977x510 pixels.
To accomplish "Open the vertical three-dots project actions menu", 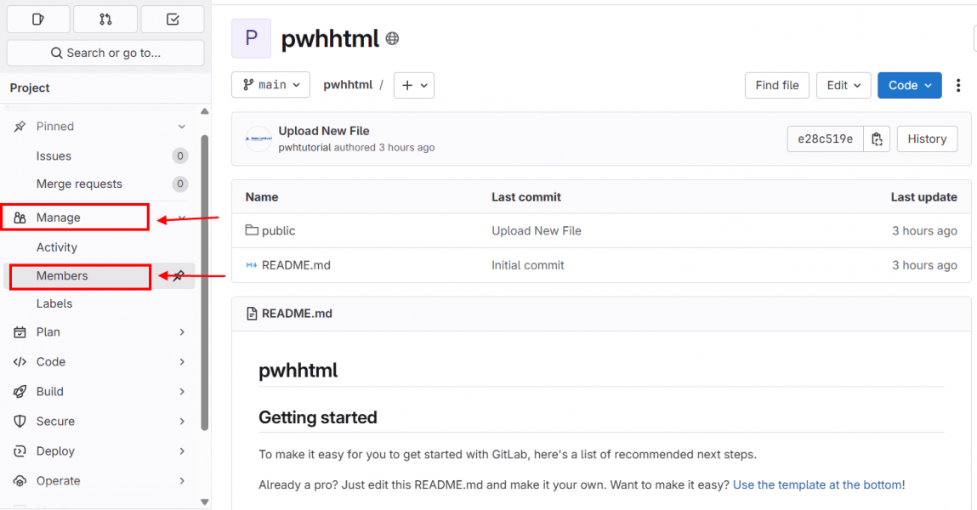I will [x=958, y=85].
